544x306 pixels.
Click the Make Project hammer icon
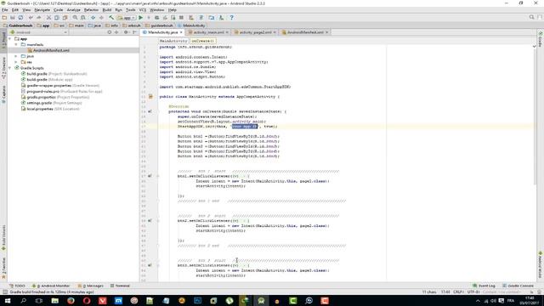tap(111, 17)
